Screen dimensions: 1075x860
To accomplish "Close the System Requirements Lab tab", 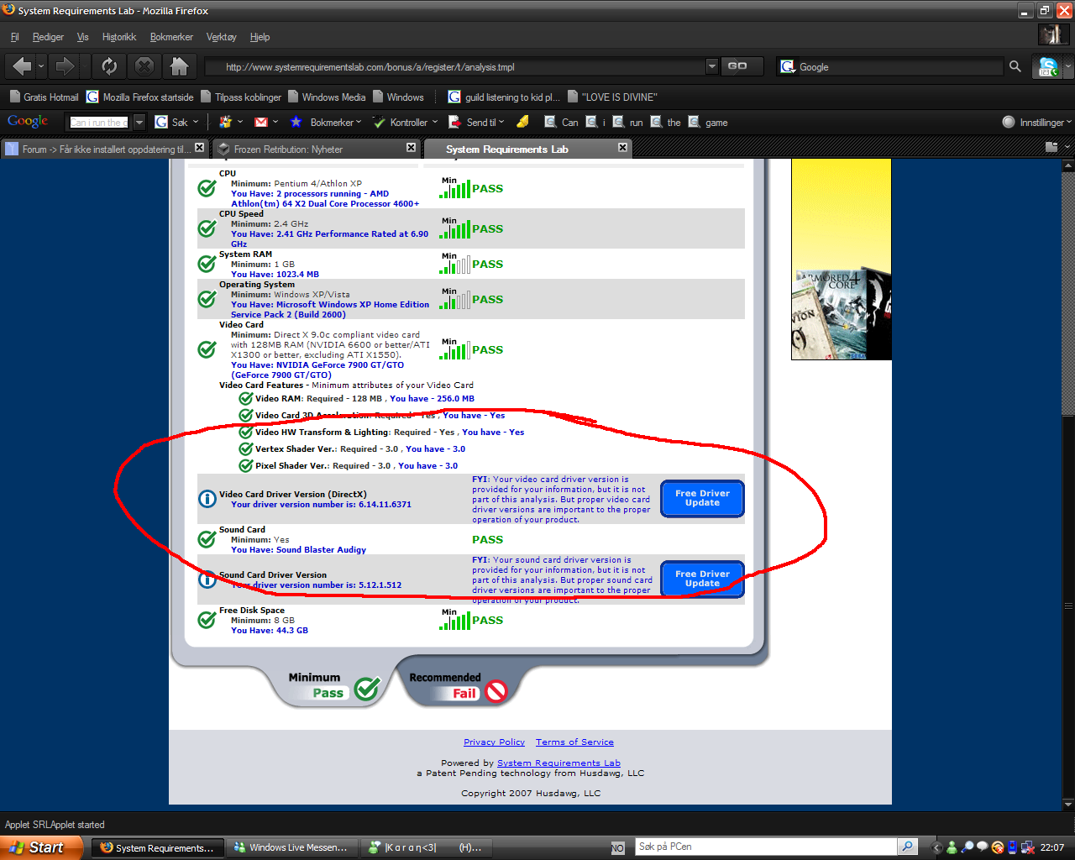I will 622,147.
